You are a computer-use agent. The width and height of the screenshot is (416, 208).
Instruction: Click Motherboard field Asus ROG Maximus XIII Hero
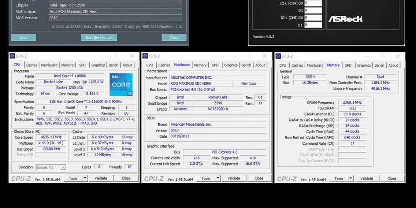point(115,11)
